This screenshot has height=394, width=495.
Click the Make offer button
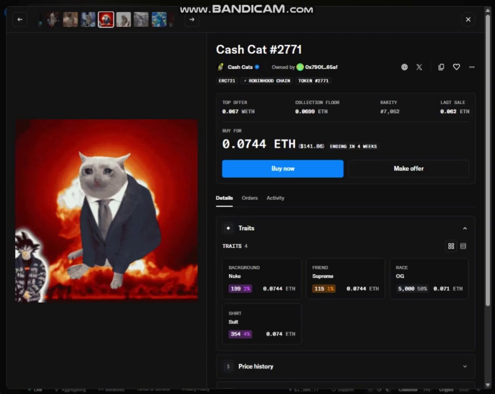click(408, 169)
